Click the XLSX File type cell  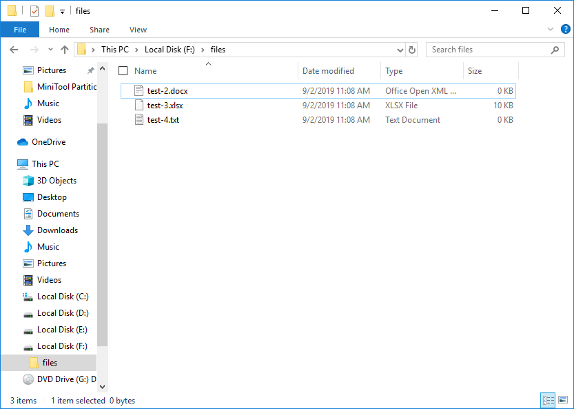[x=401, y=106]
